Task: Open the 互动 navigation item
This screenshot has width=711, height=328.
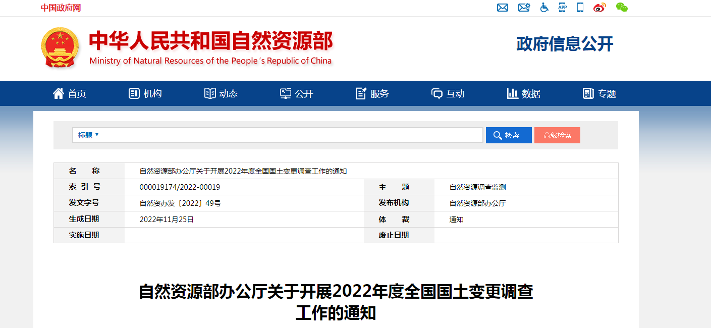Action: 448,93
